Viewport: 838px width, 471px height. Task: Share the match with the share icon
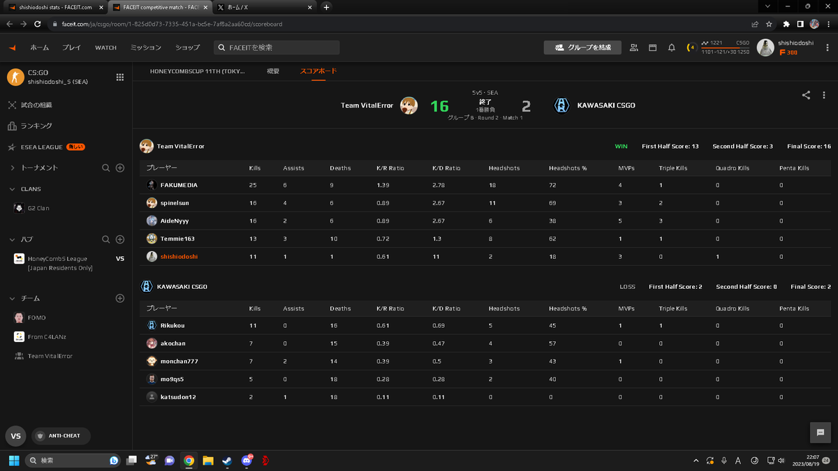(x=806, y=96)
